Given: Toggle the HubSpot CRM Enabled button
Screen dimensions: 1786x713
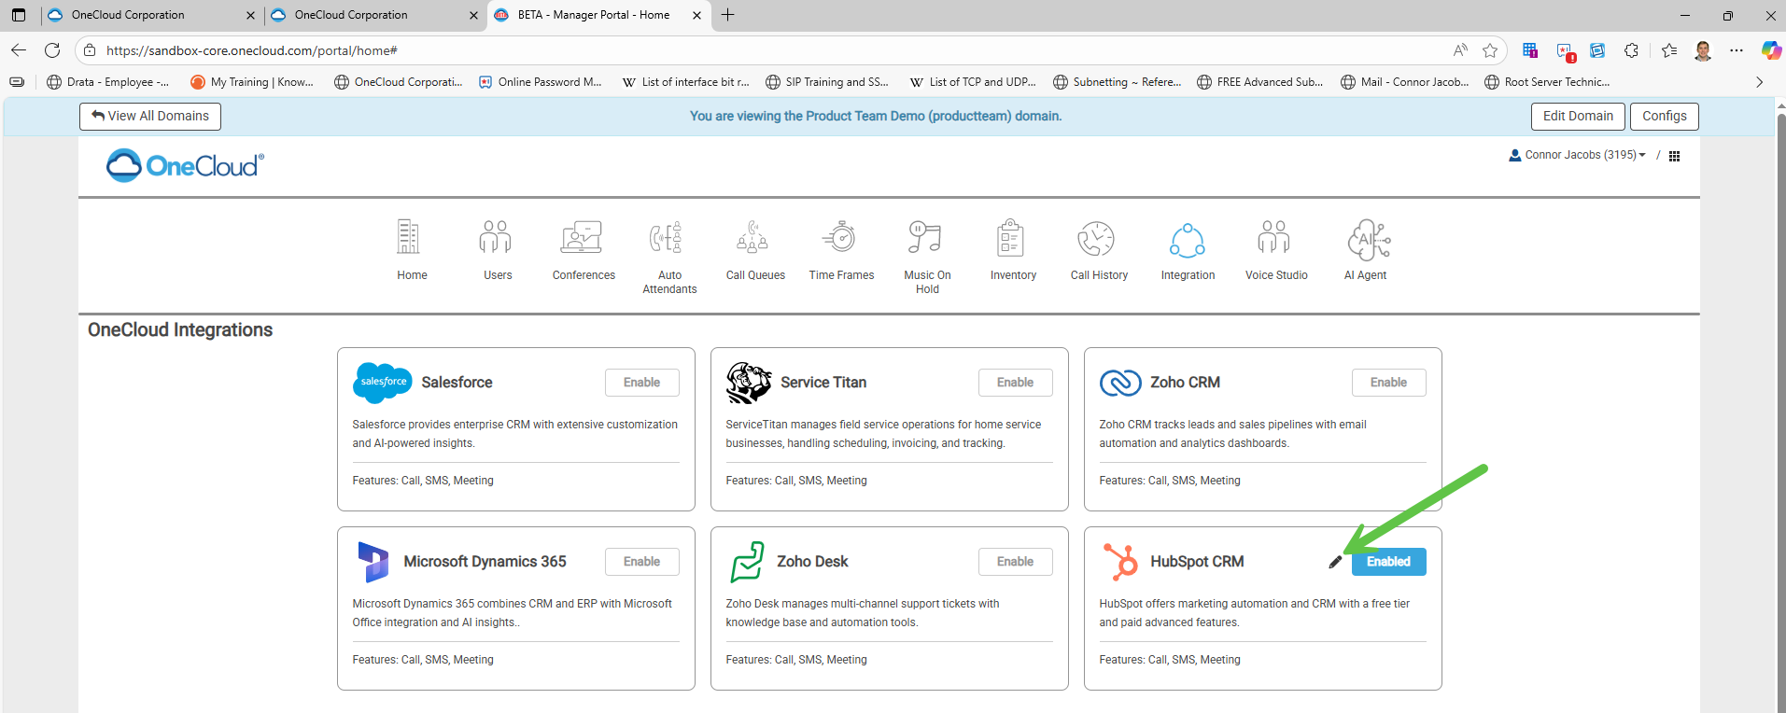Looking at the screenshot, I should point(1388,562).
